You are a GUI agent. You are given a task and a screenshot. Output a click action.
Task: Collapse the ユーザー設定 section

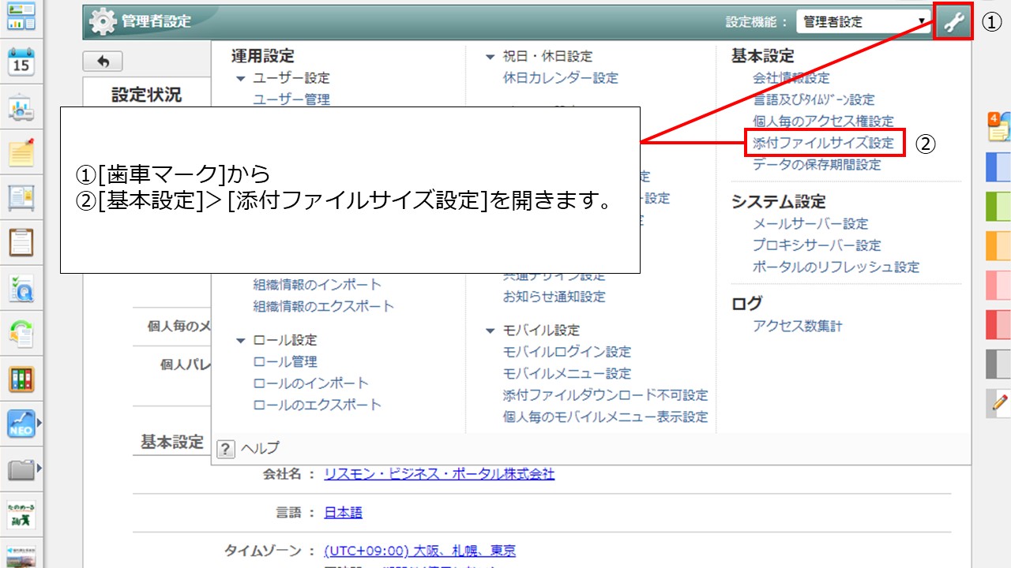(241, 78)
